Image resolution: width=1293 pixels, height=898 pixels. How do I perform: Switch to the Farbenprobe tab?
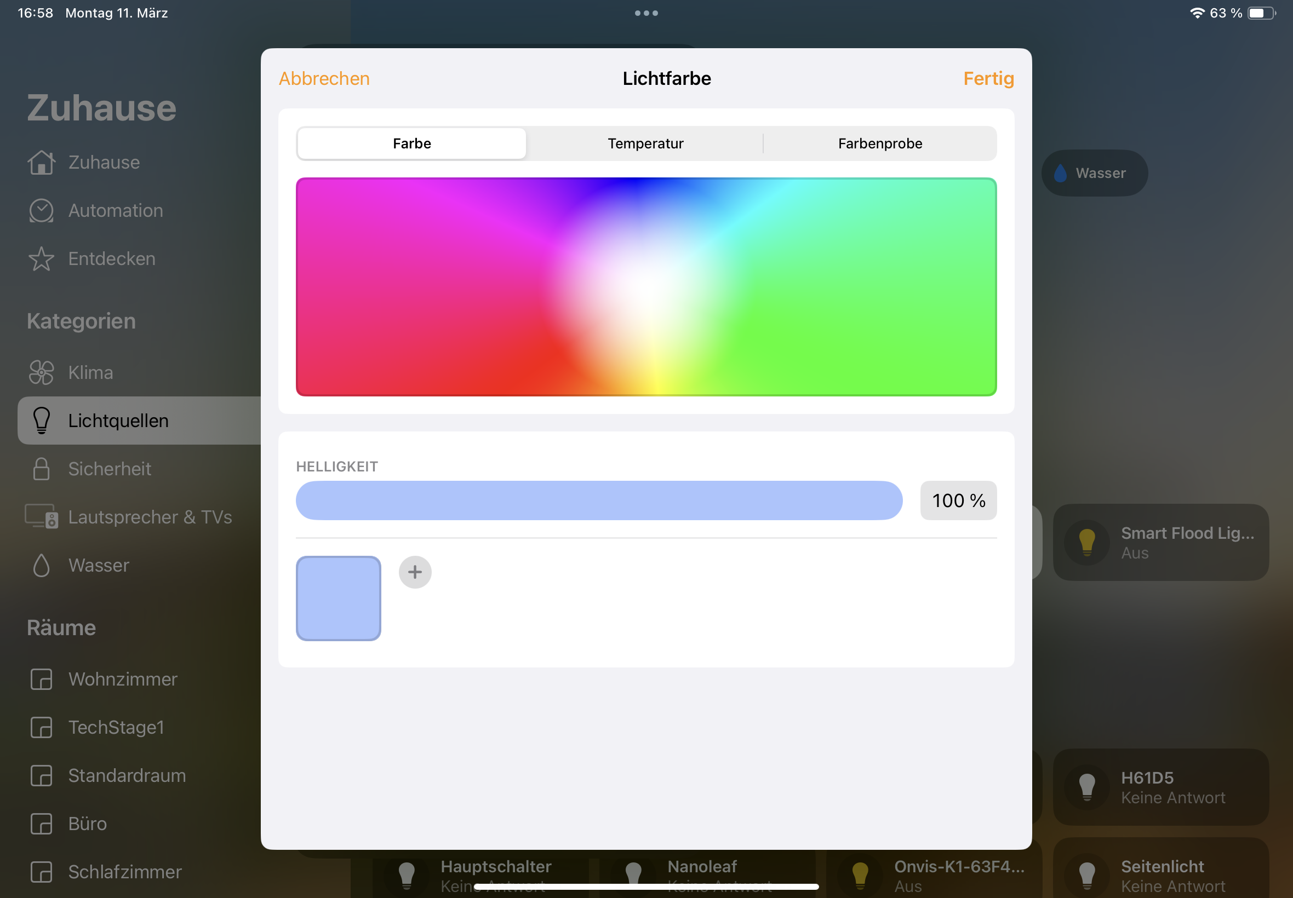point(879,143)
